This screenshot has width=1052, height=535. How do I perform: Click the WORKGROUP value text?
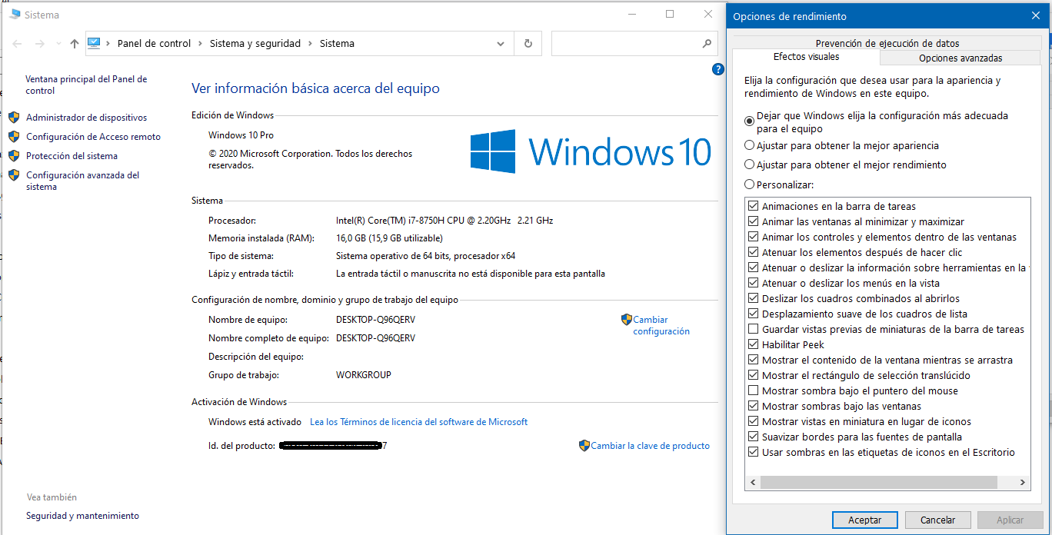[x=364, y=375]
